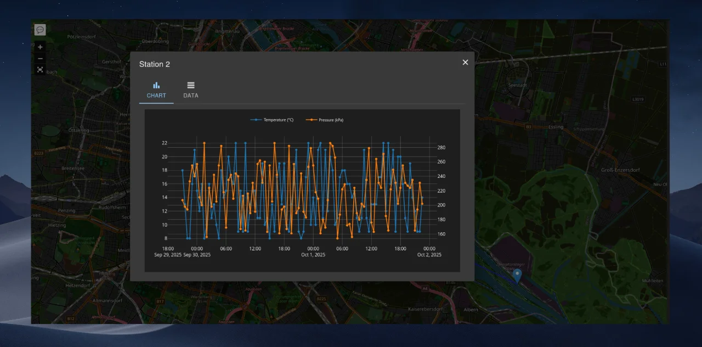Click the Essling label on the map
The image size is (702, 347).
pyautogui.click(x=556, y=127)
